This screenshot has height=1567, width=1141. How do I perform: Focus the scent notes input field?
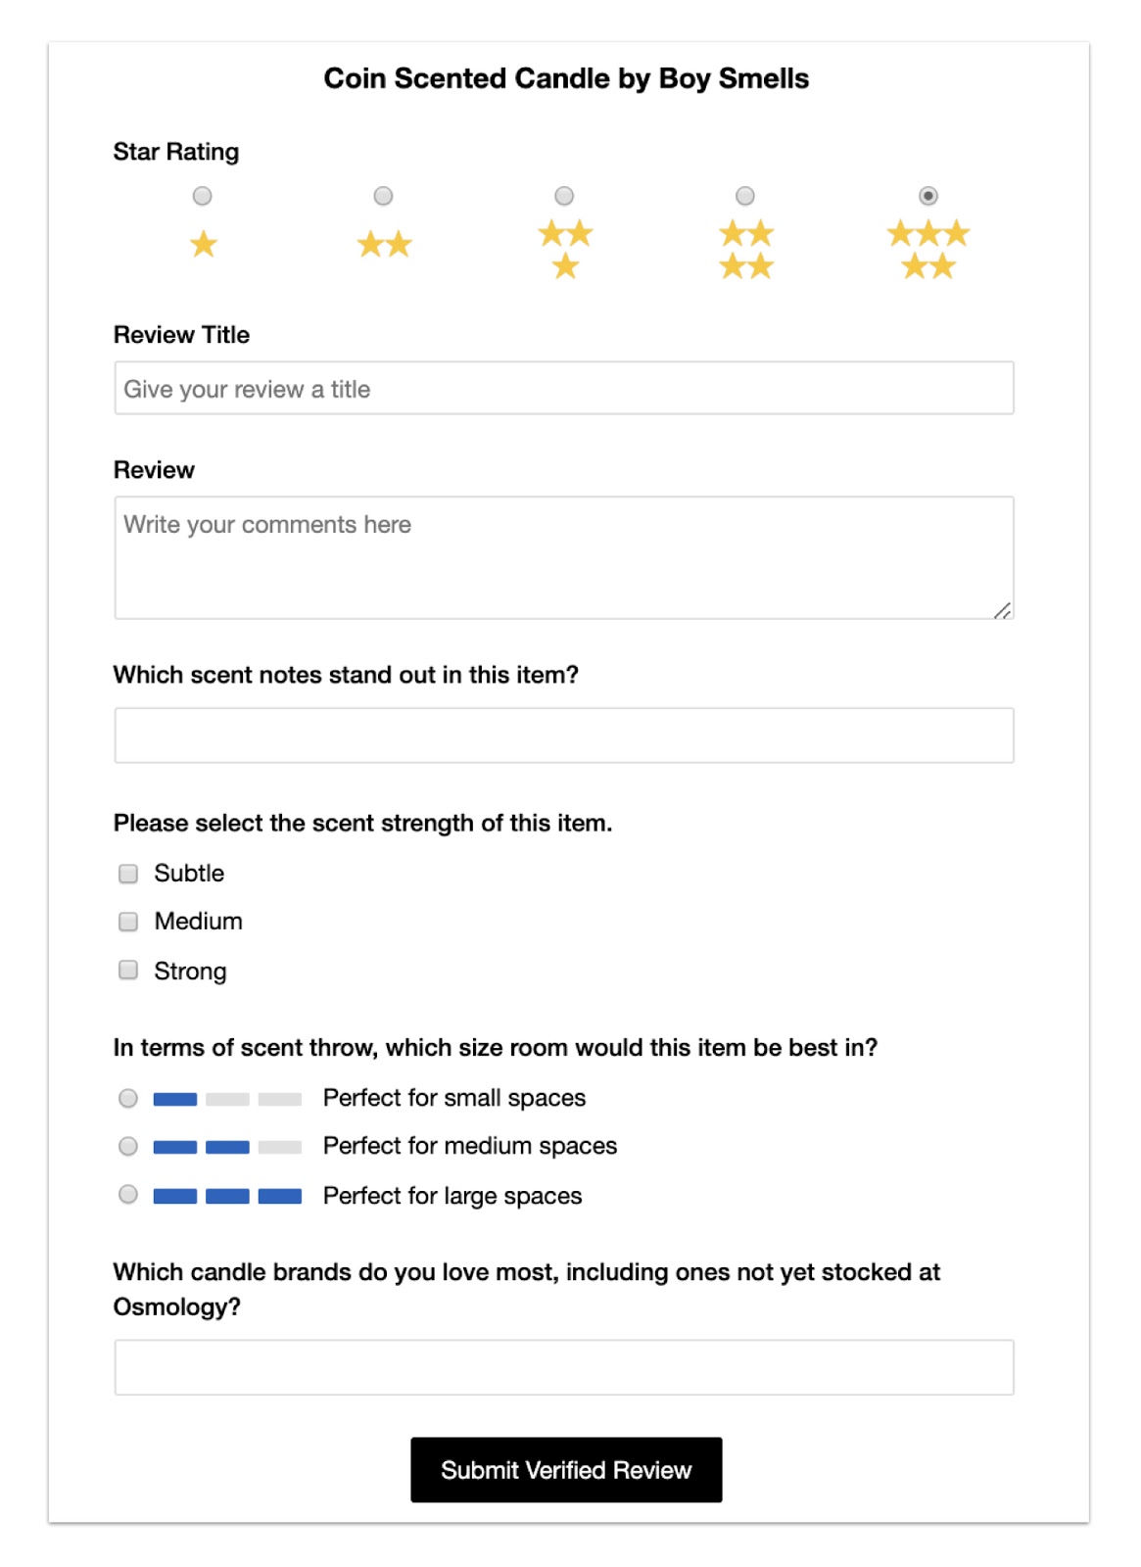point(564,736)
